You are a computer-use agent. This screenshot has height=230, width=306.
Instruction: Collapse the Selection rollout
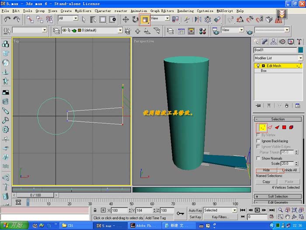278,119
